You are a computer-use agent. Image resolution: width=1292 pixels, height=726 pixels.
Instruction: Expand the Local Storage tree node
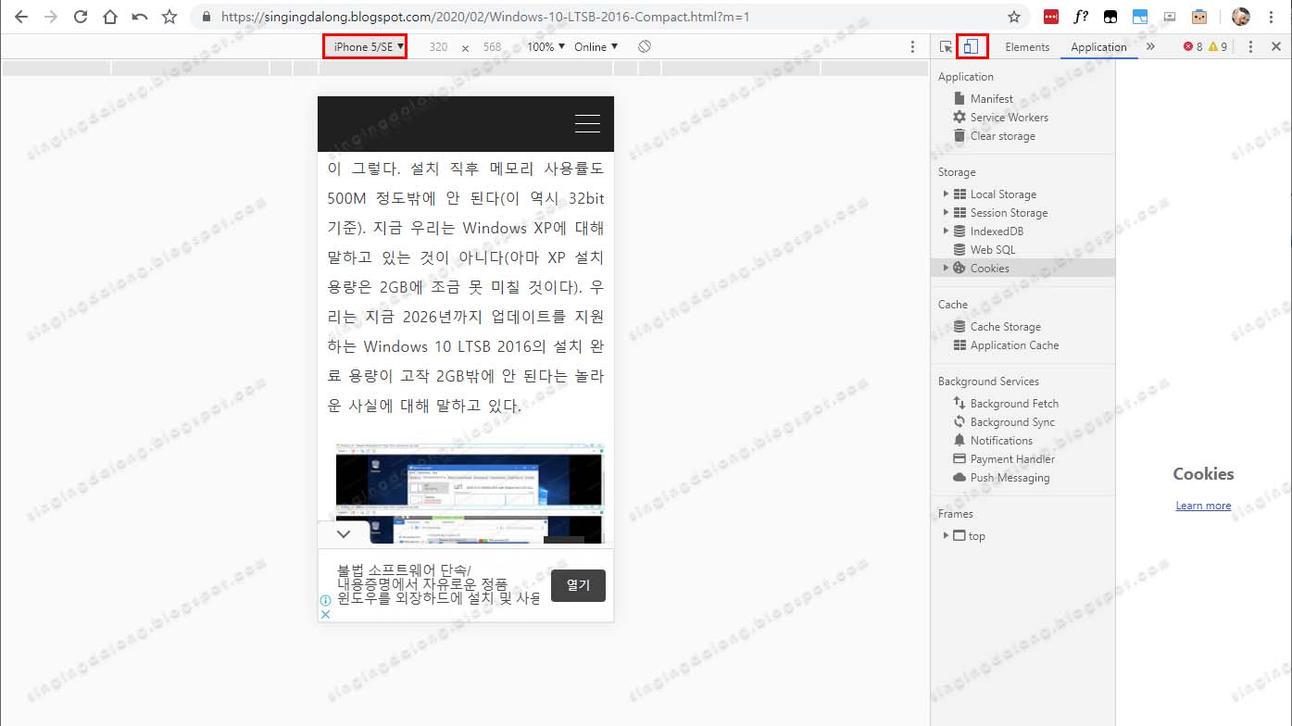946,194
